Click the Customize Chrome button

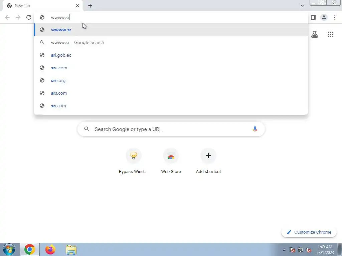click(x=309, y=232)
